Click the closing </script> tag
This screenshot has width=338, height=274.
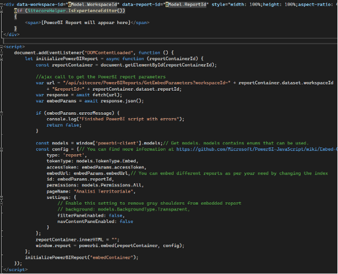click(16, 269)
